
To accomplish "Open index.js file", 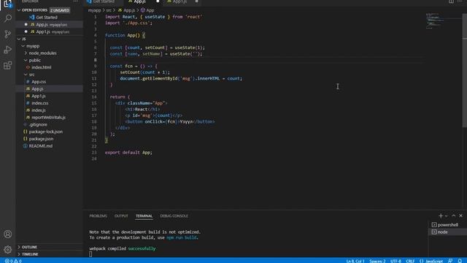I will point(39,110).
